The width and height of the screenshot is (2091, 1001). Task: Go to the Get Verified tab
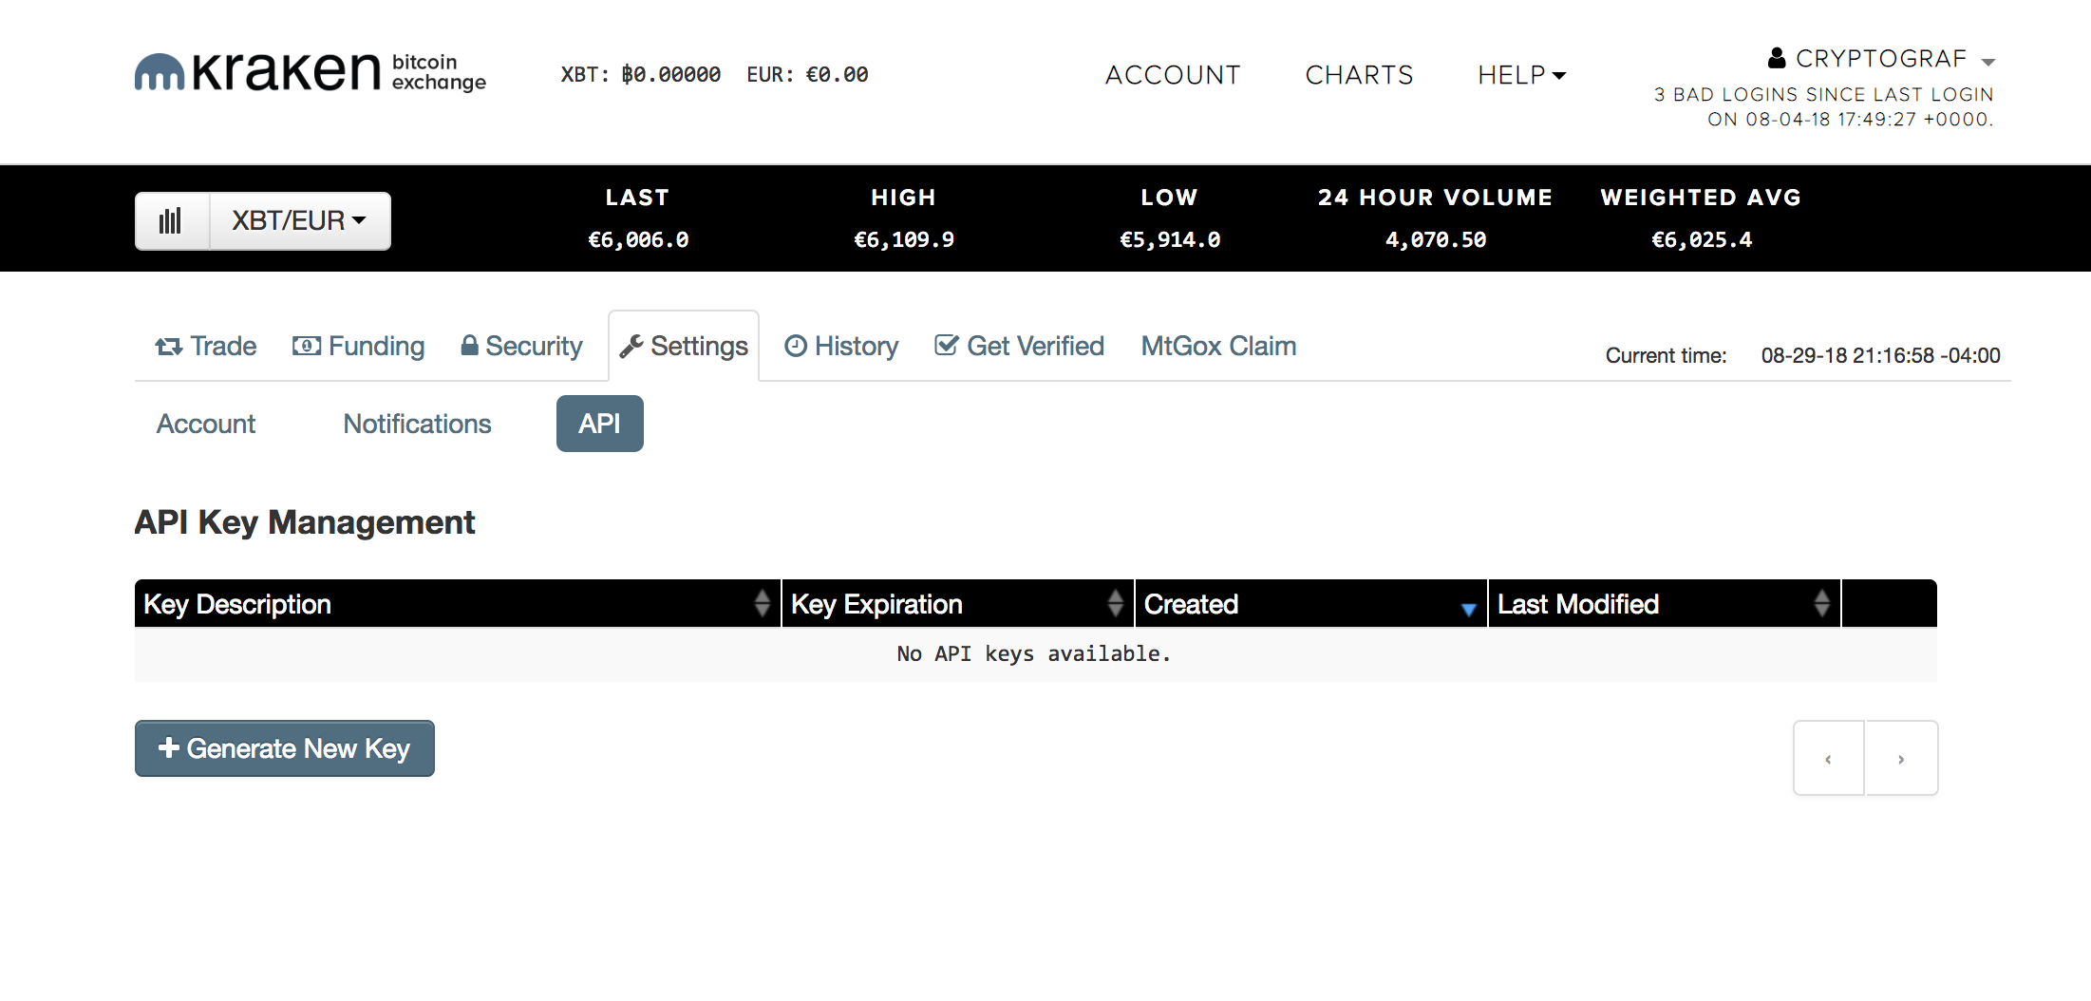point(1020,346)
